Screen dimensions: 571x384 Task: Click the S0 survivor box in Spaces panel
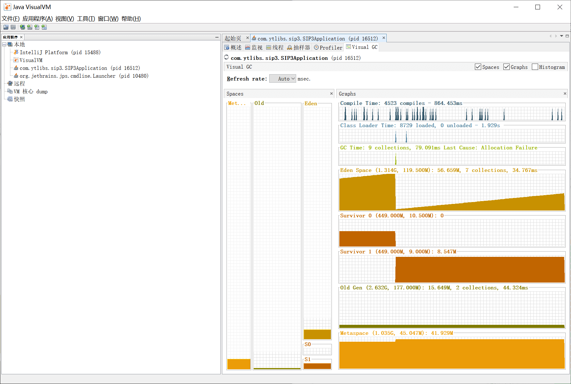(317, 351)
